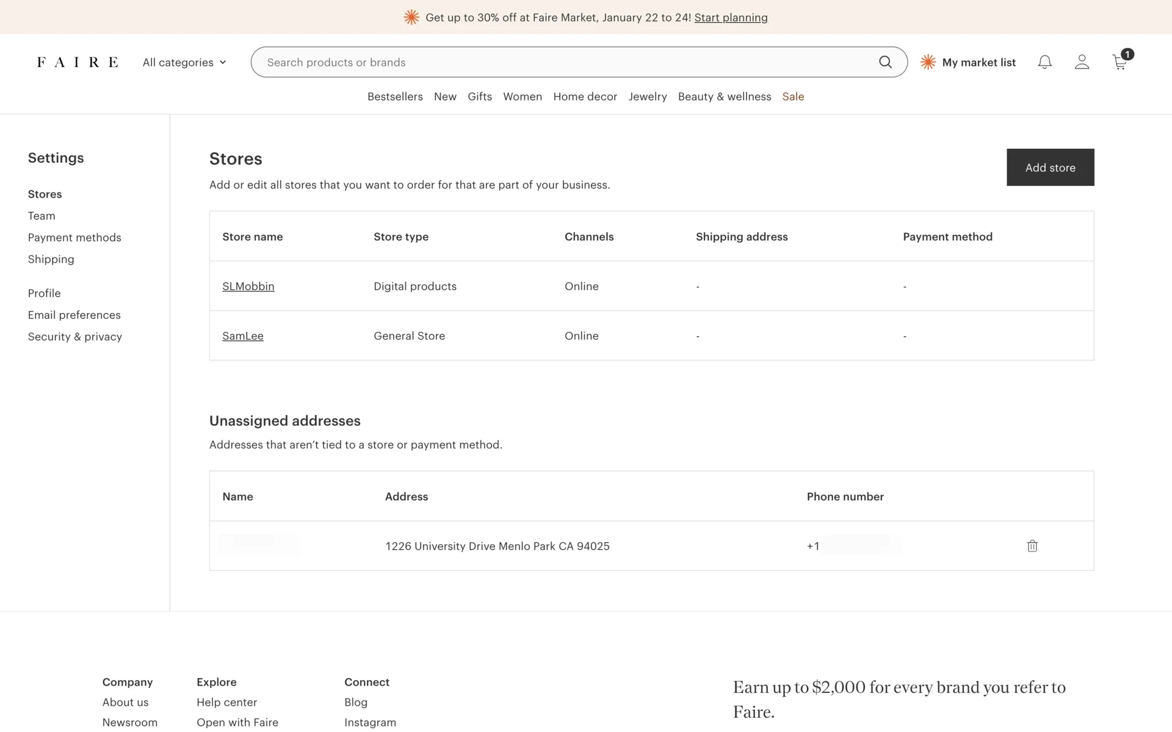Open Payment methods settings
The height and width of the screenshot is (732, 1172).
click(x=74, y=237)
